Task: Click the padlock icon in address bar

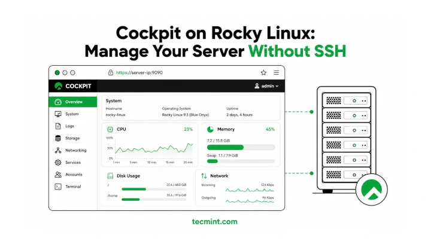Action: pyautogui.click(x=111, y=72)
